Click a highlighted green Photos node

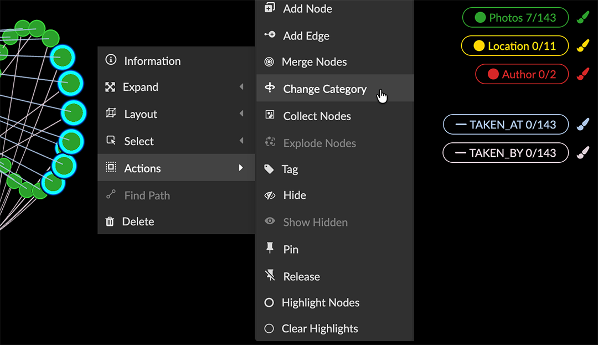73,112
